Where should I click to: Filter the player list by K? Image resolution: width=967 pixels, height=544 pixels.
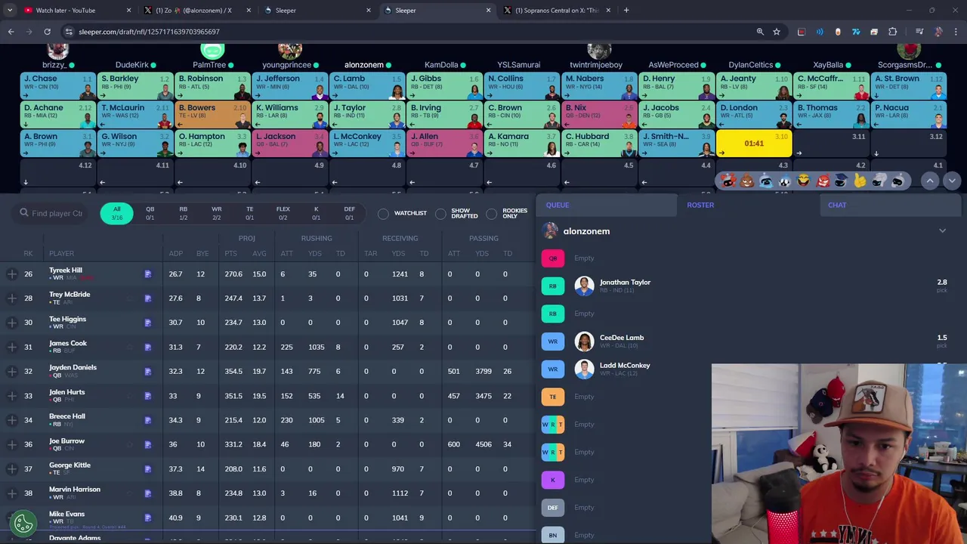pyautogui.click(x=316, y=213)
